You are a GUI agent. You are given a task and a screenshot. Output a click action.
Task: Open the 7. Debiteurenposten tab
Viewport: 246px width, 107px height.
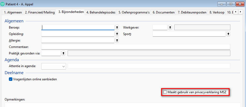tap(192, 12)
